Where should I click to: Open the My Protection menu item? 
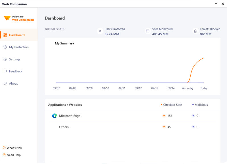[x=19, y=47]
